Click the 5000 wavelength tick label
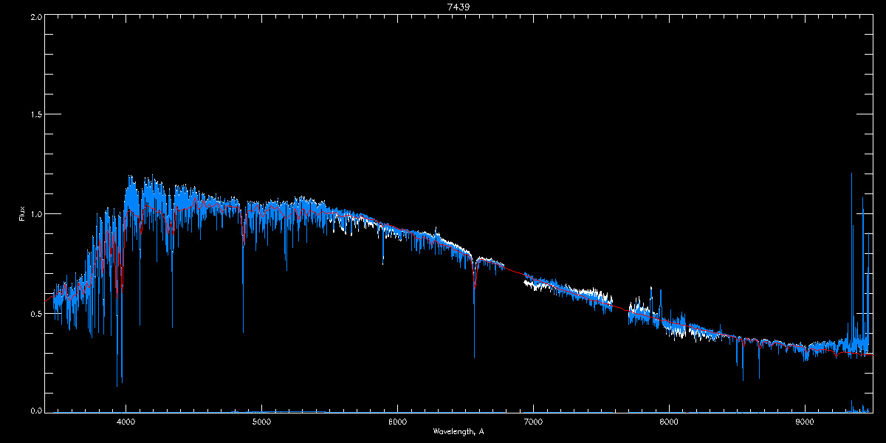Viewport: 886px width, 443px height. pos(261,422)
